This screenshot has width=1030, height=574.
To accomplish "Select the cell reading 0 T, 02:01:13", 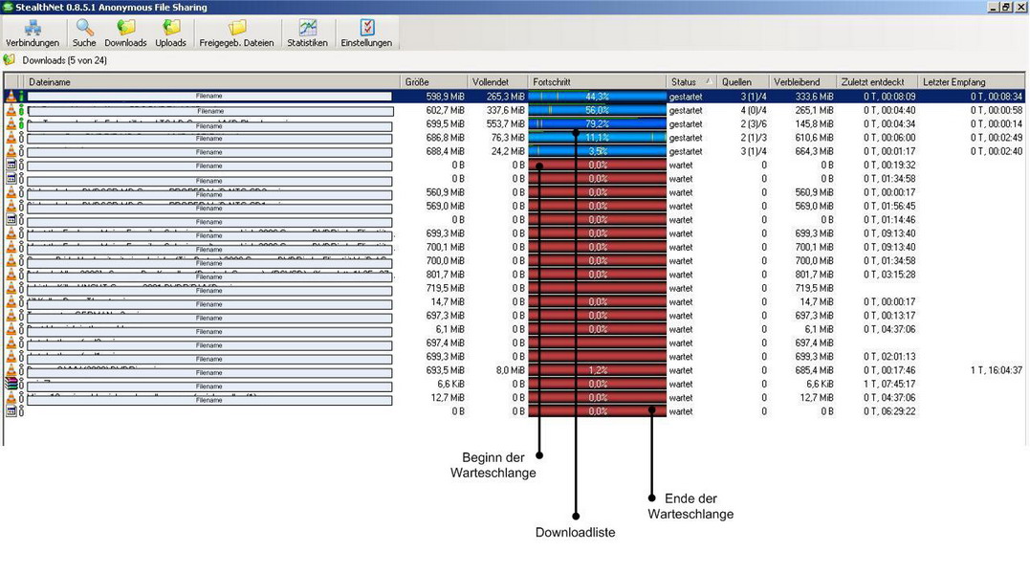I will (889, 357).
